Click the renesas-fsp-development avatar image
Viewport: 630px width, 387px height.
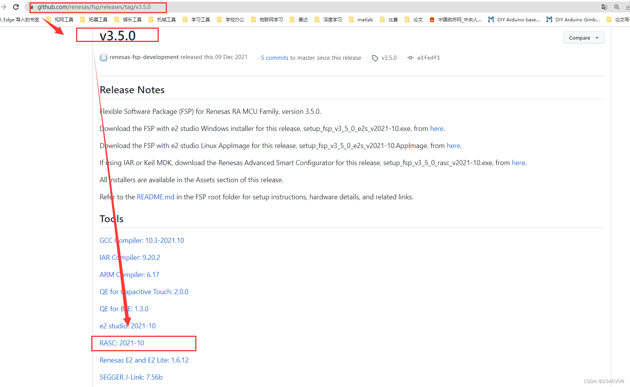[104, 58]
